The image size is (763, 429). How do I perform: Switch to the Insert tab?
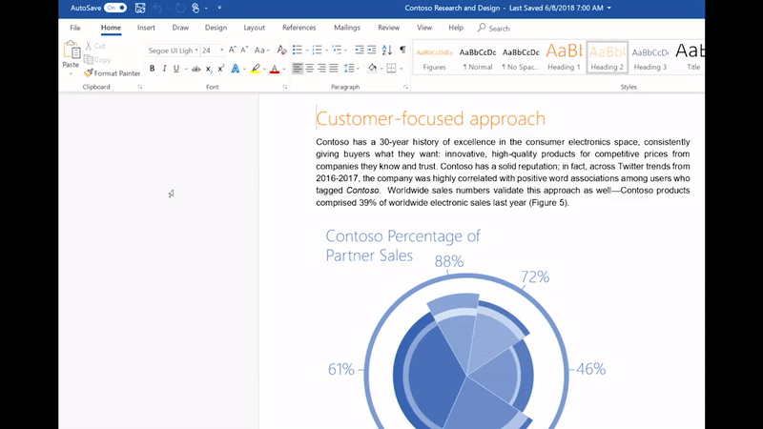click(x=146, y=28)
